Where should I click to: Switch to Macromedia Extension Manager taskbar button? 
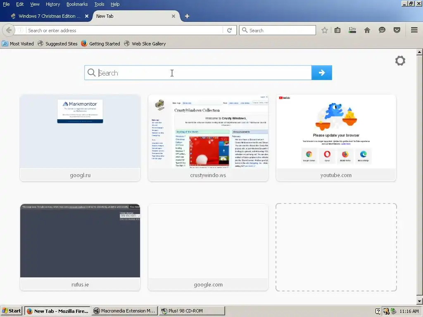pyautogui.click(x=124, y=311)
